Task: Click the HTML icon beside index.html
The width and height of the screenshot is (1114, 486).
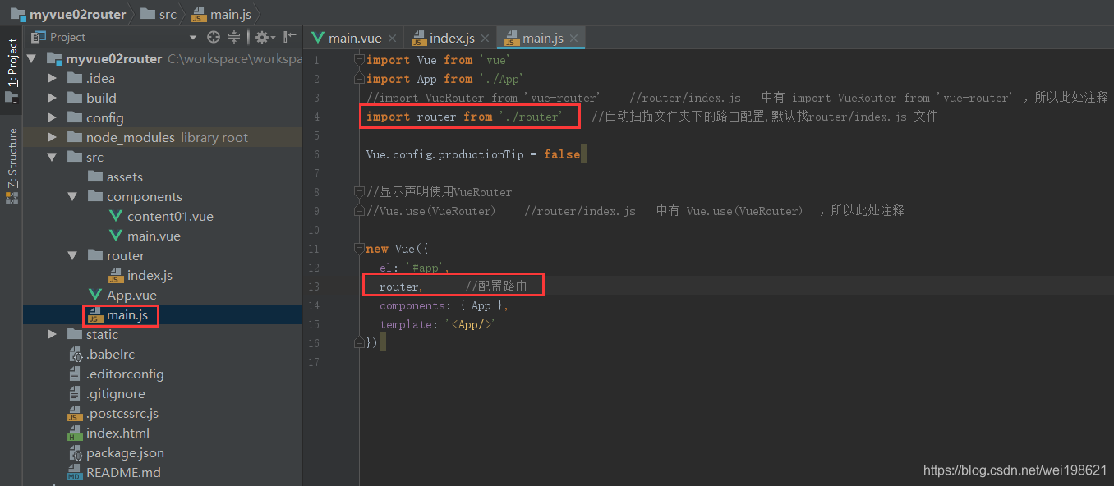Action: tap(75, 433)
